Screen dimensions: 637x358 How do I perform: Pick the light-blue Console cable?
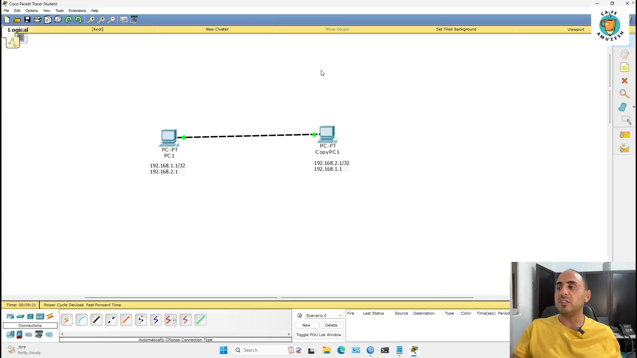[82, 320]
